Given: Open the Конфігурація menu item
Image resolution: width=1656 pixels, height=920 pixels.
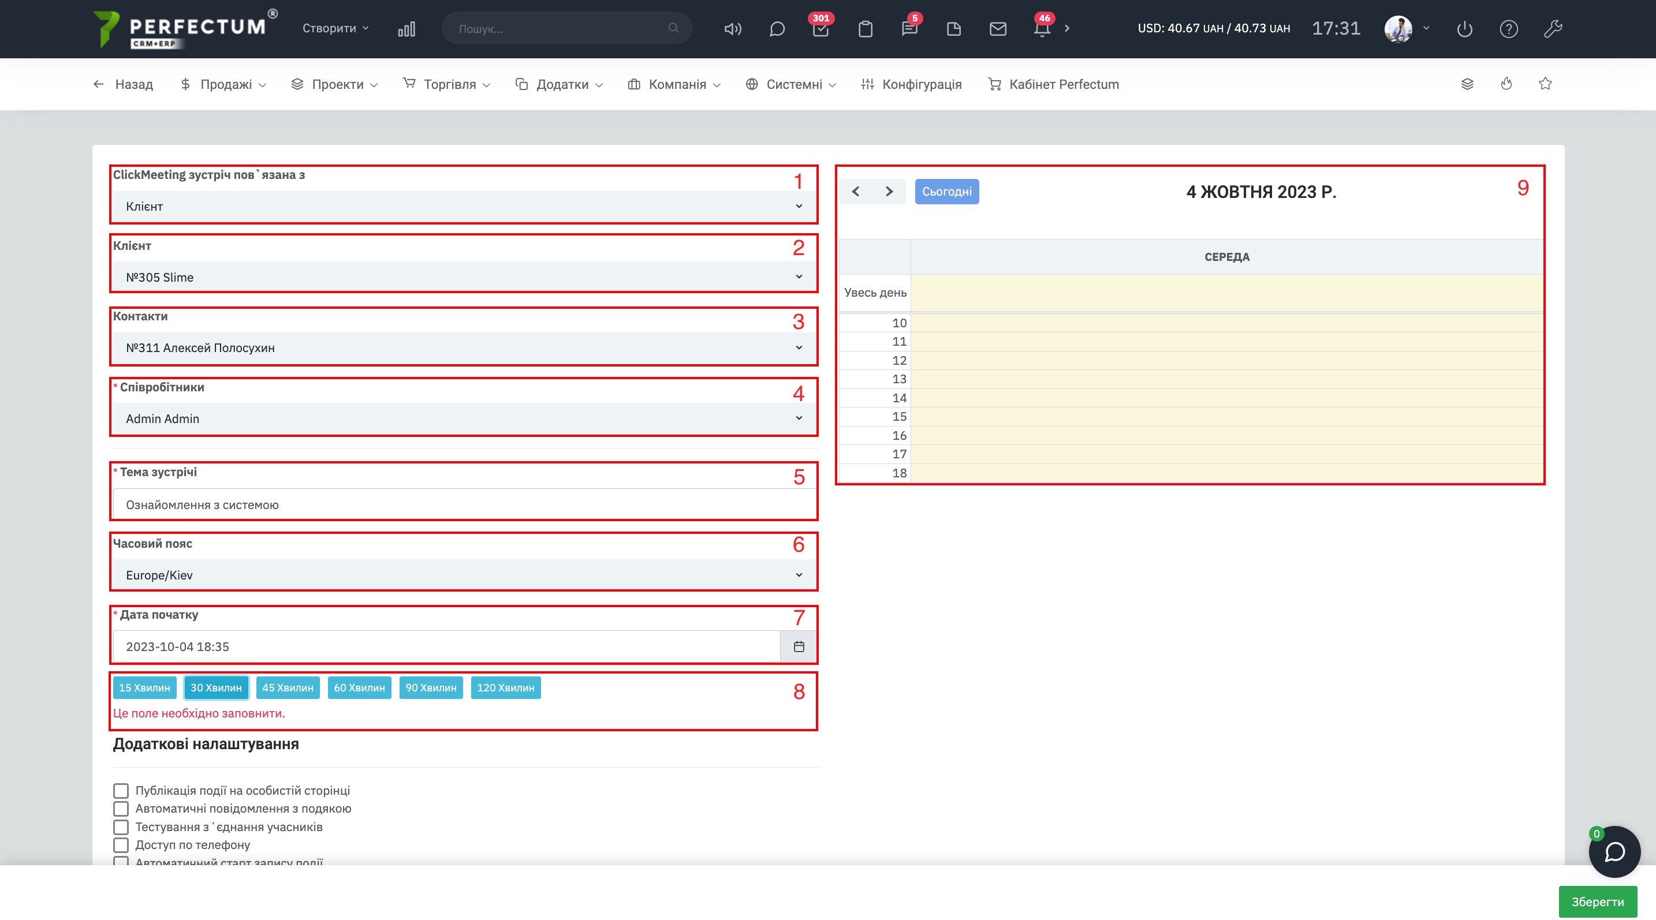Looking at the screenshot, I should click(x=912, y=84).
